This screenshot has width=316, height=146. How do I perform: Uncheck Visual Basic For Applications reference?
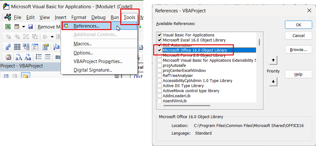(x=160, y=35)
